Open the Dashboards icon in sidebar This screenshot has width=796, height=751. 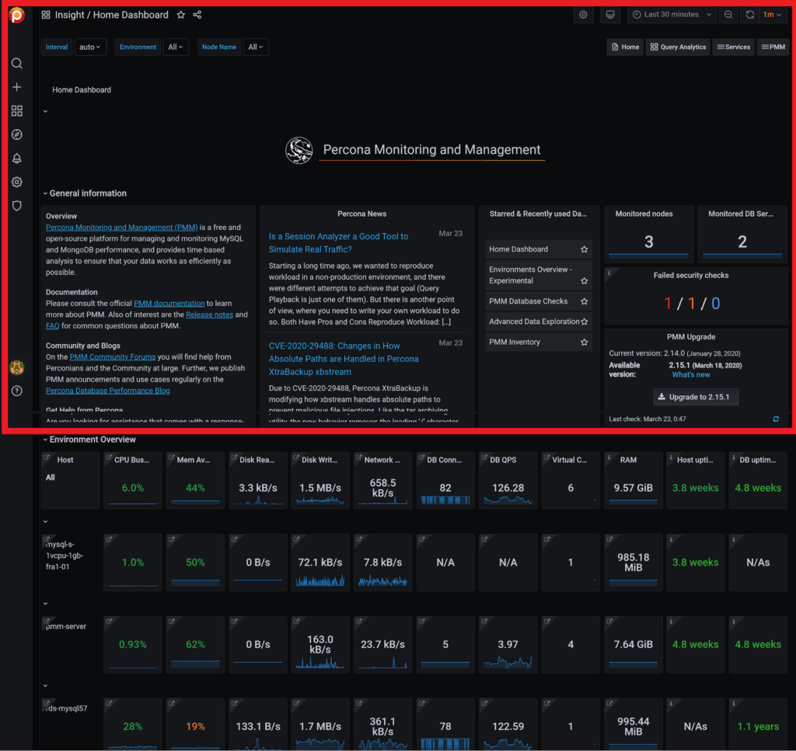pyautogui.click(x=16, y=110)
